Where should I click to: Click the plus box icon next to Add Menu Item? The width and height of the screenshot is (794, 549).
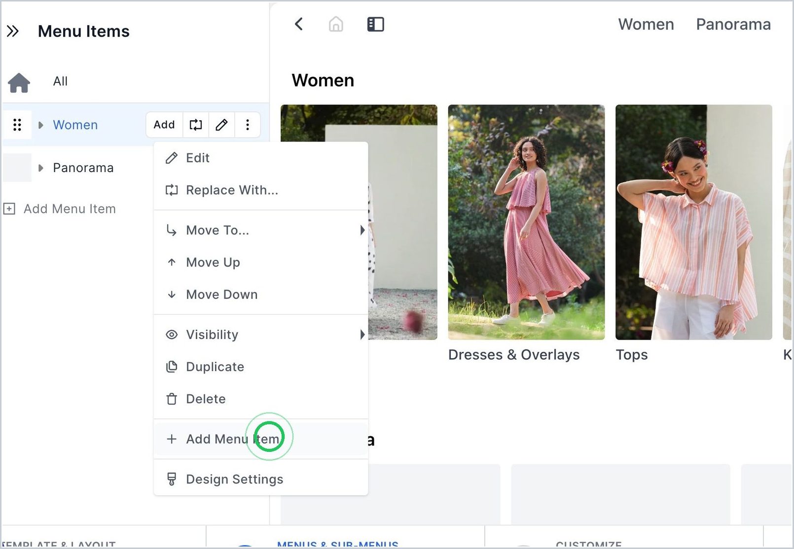9,209
